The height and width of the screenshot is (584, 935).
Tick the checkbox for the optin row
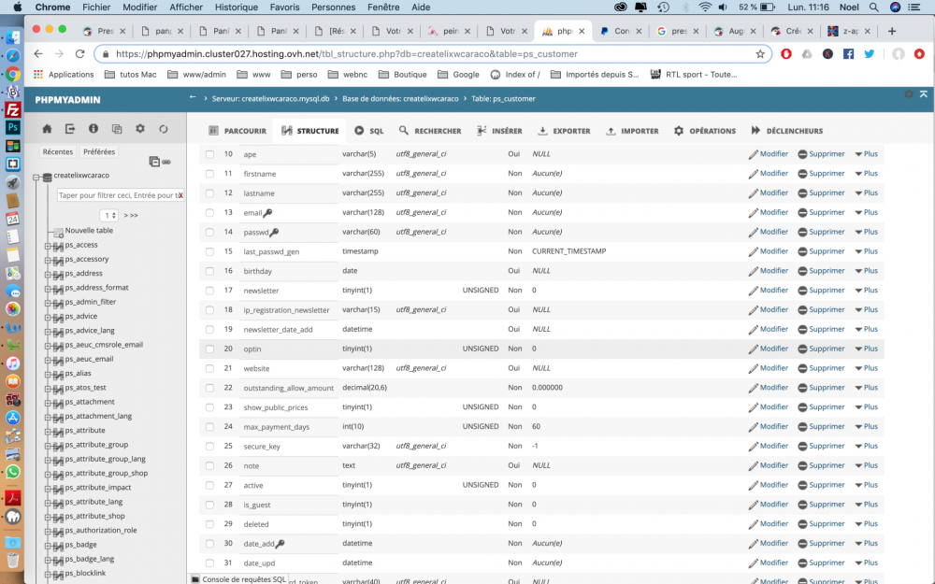(209, 349)
